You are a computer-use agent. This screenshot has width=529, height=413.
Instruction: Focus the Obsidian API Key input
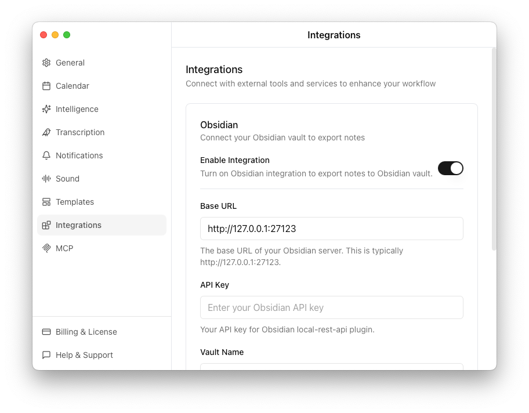pyautogui.click(x=331, y=307)
